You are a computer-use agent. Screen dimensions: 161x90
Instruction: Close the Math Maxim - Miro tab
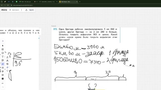(77, 2)
